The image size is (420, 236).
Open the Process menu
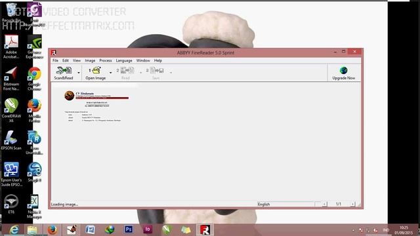click(x=106, y=60)
